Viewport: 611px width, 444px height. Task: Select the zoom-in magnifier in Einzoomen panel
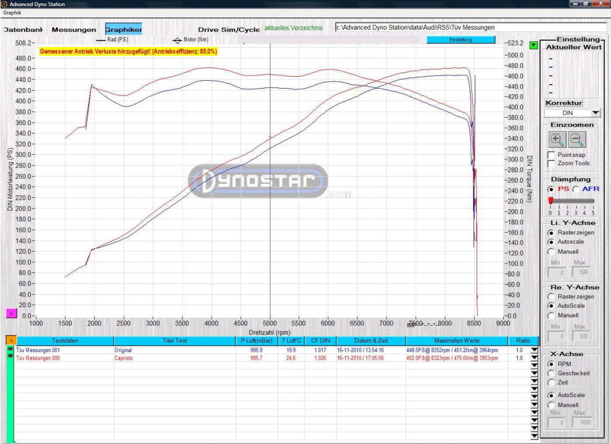(x=558, y=139)
